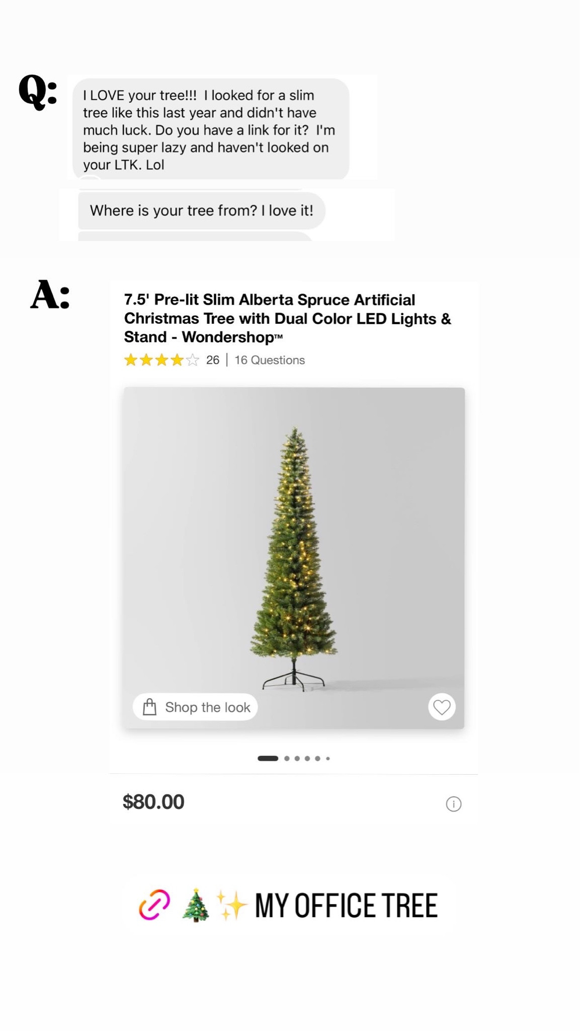580x1031 pixels.
Task: Click the 'Where is your tree from?' bubble
Action: [202, 210]
